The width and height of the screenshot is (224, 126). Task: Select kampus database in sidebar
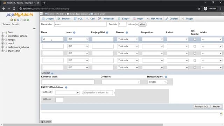pos(12,40)
